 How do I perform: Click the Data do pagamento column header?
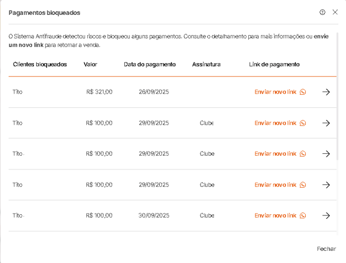coord(149,64)
